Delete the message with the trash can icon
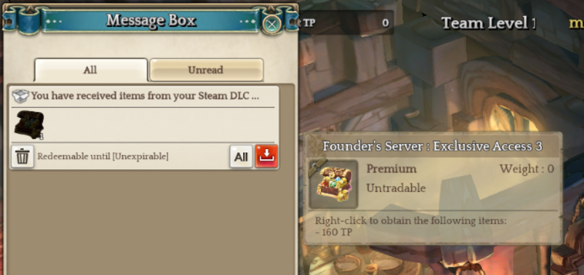This screenshot has width=584, height=275. pos(22,156)
